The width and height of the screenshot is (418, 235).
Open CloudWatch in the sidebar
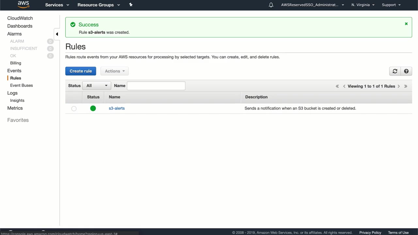pyautogui.click(x=20, y=18)
